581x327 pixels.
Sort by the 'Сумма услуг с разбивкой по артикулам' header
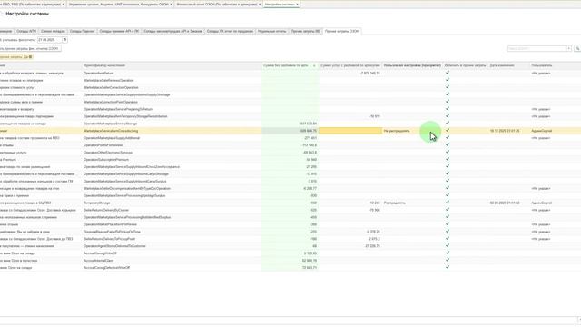pos(350,65)
